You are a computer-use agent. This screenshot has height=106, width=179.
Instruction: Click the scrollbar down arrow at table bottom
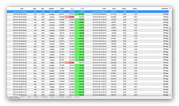point(170,95)
